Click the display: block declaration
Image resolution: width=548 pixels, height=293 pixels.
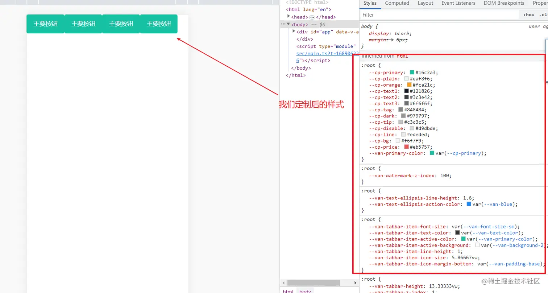(390, 34)
